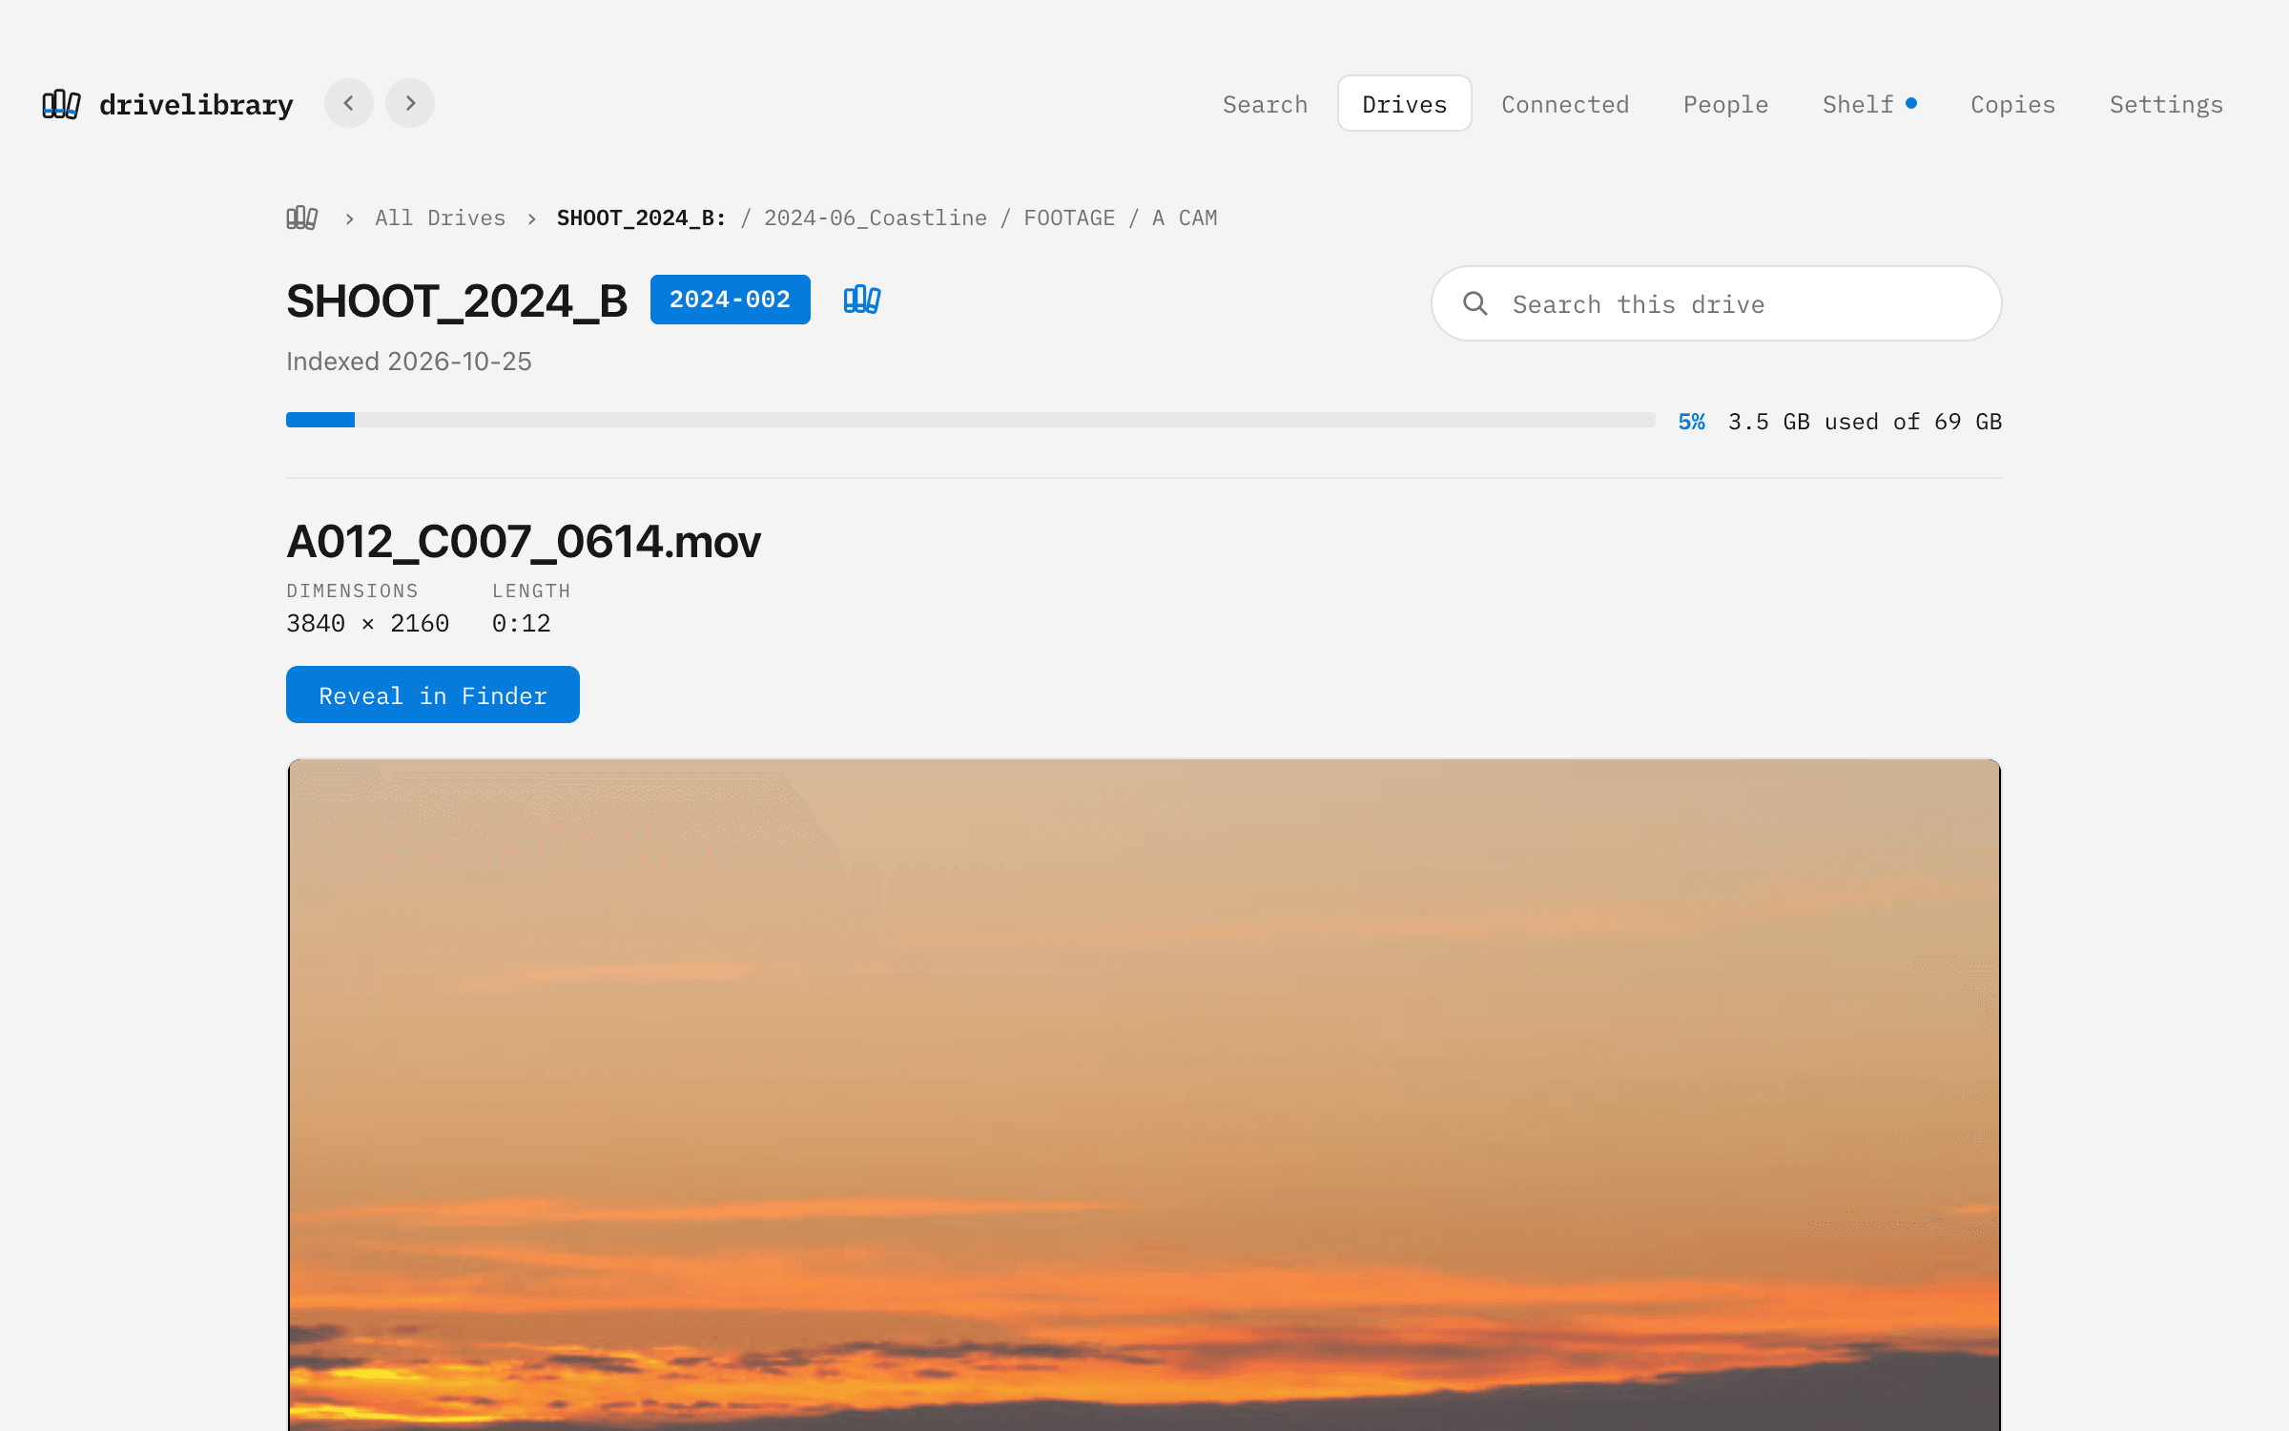Open the Settings tab
This screenshot has height=1431, width=2289.
point(2166,104)
